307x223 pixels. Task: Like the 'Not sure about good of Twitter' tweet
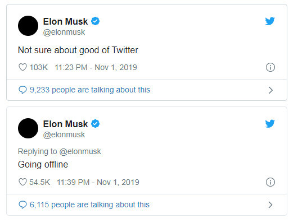22,67
